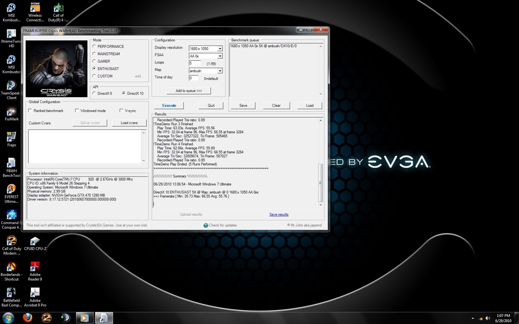Choose the DirectX 10 API option
This screenshot has height=324, width=519.
(124, 93)
